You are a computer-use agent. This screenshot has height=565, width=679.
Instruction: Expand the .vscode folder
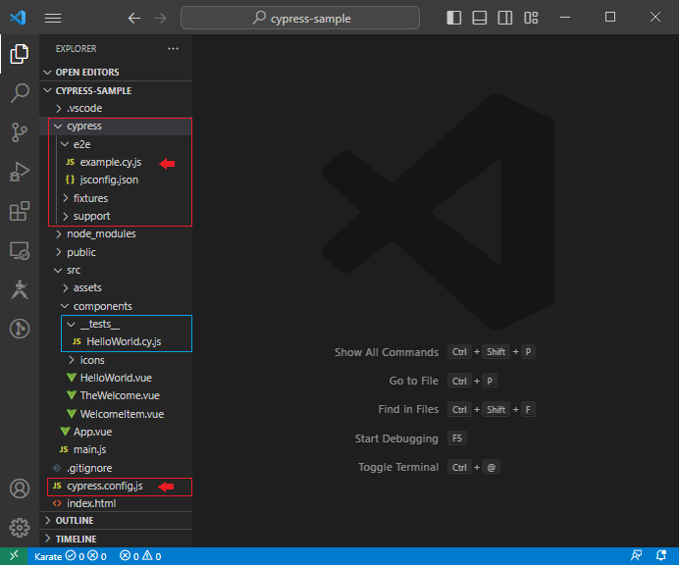pos(116,108)
